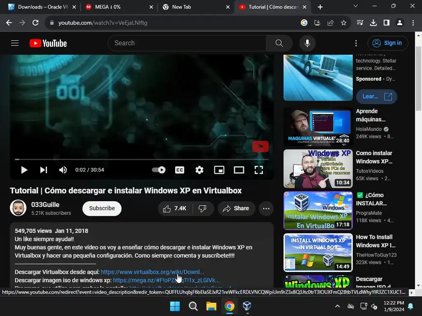
Task: Open a new browser tab
Action: 320,7
